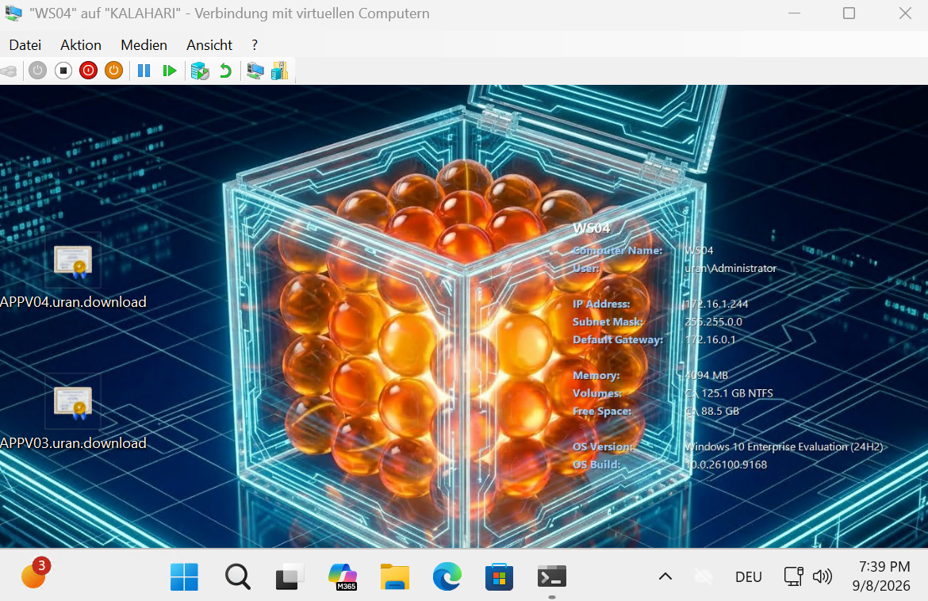The height and width of the screenshot is (601, 928).
Task: Open the Aktion menu
Action: coord(80,45)
